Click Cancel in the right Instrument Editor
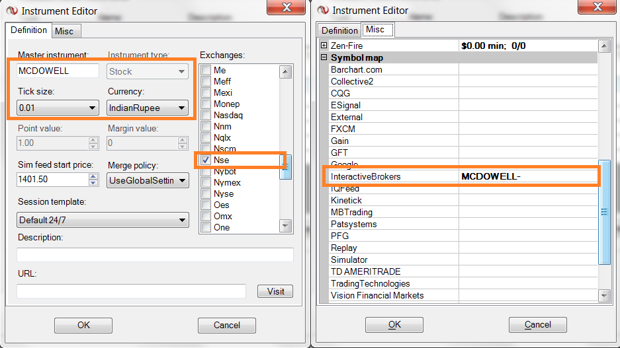Image resolution: width=620 pixels, height=348 pixels. pyautogui.click(x=538, y=324)
